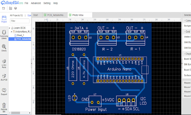Click the Mouse-X readout row
This screenshot has width=191, height=115.
pyautogui.click(x=187, y=83)
